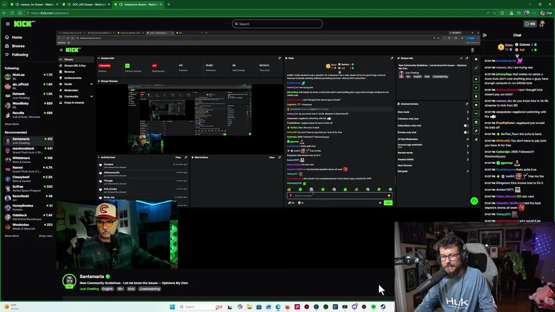The width and height of the screenshot is (555, 312).
Task: Show More followed channels
Action: coord(12,124)
